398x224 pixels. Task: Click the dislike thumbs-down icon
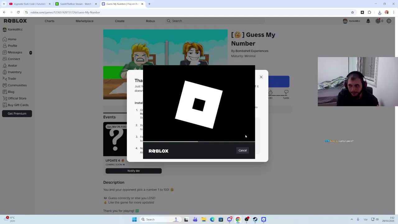(286, 93)
